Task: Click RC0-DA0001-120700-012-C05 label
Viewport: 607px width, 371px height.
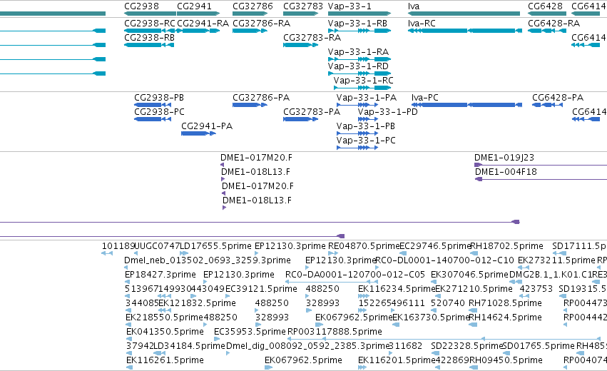Action: [355, 275]
